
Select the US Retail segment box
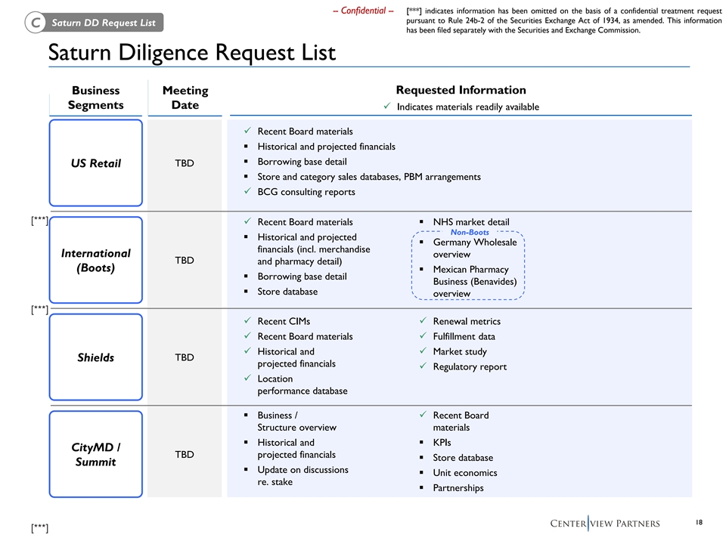[x=96, y=163]
